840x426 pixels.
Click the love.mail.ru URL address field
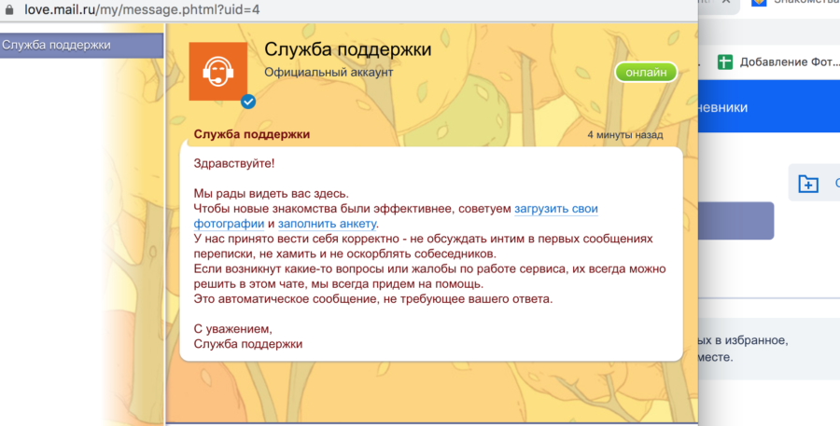[x=142, y=9]
